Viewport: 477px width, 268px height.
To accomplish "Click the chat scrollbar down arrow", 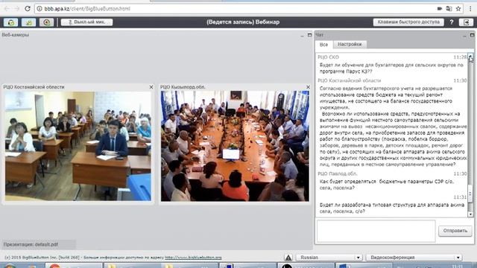I will pyautogui.click(x=470, y=214).
